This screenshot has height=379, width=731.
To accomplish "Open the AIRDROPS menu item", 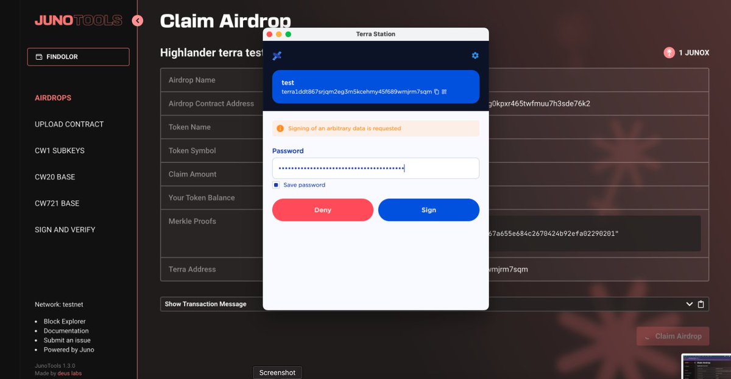I will 53,98.
